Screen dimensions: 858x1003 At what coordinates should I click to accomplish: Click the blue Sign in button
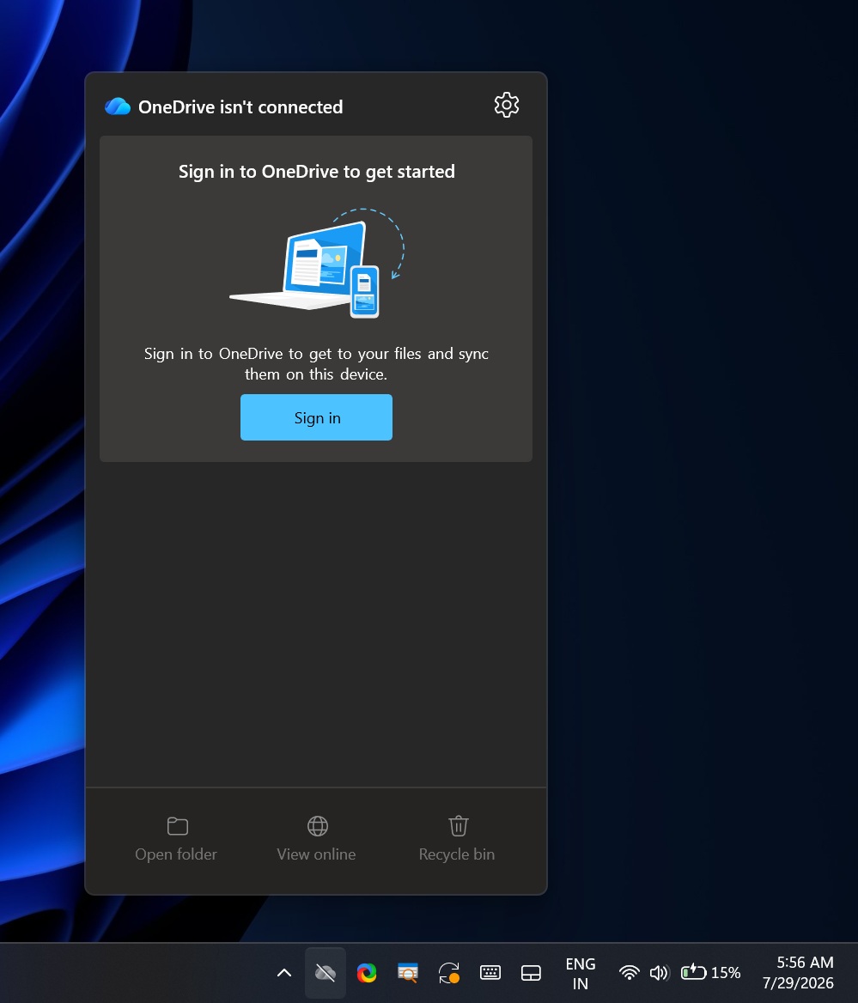click(316, 417)
